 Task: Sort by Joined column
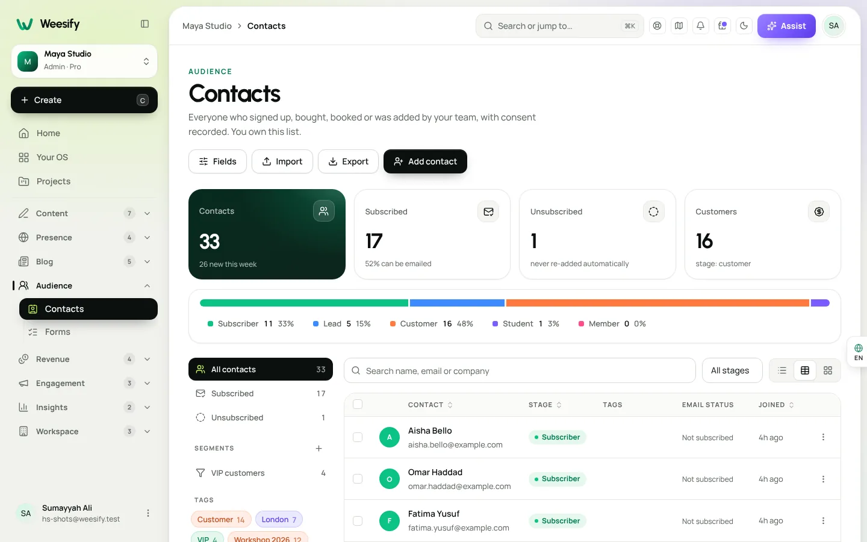click(776, 405)
